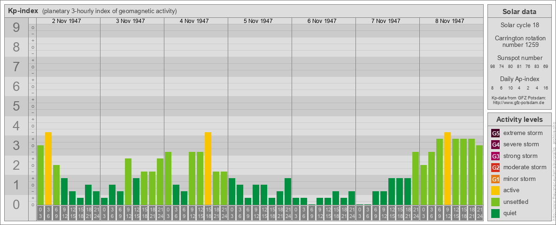The height and width of the screenshot is (225, 556).
Task: Click the G3 strong storm legend icon
Action: [x=495, y=156]
